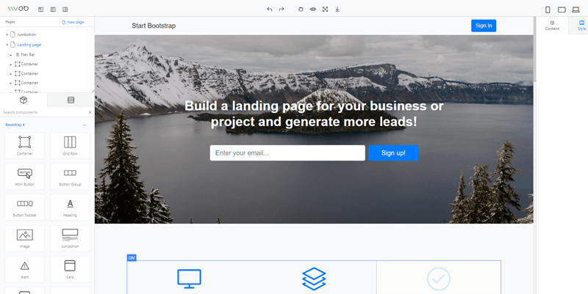Image resolution: width=588 pixels, height=294 pixels.
Task: Pick the Heading component
Action: [x=70, y=207]
